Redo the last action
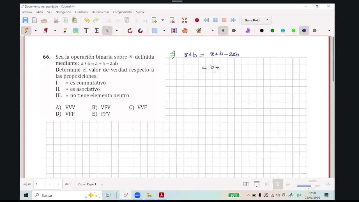359x202 pixels. [x=96, y=20]
